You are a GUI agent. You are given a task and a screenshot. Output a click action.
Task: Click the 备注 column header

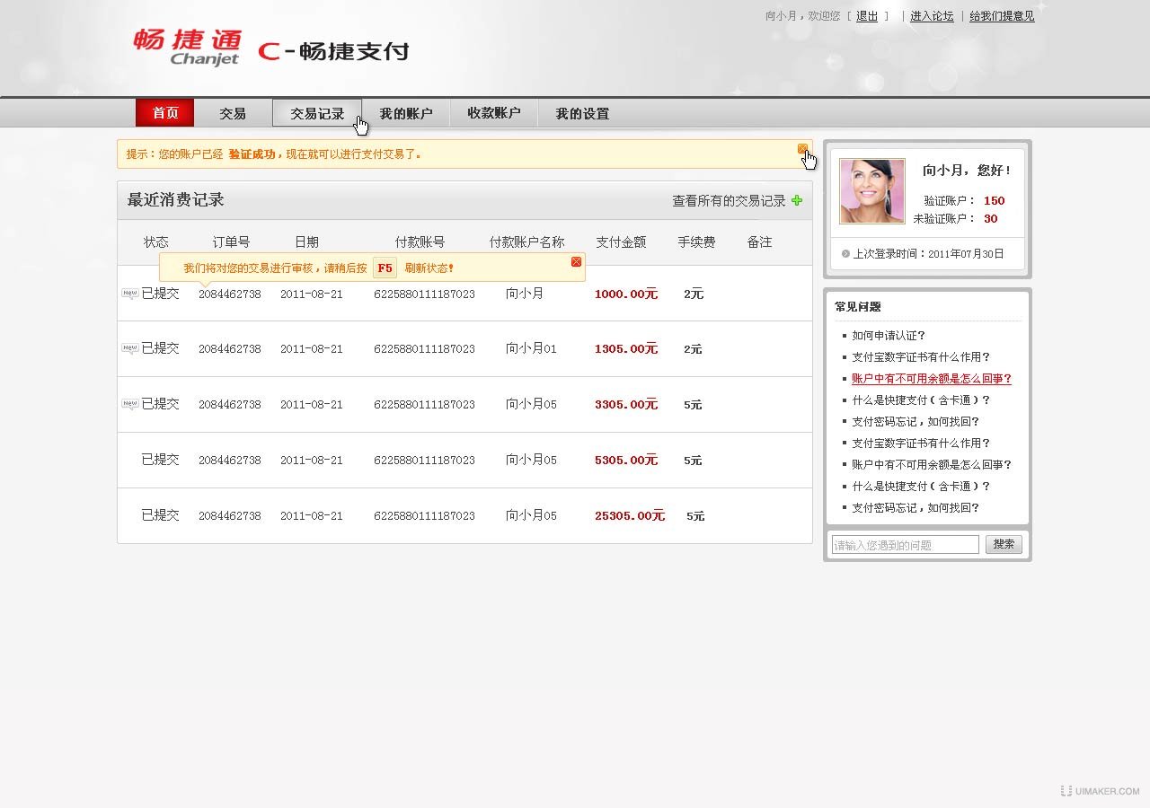tap(759, 242)
